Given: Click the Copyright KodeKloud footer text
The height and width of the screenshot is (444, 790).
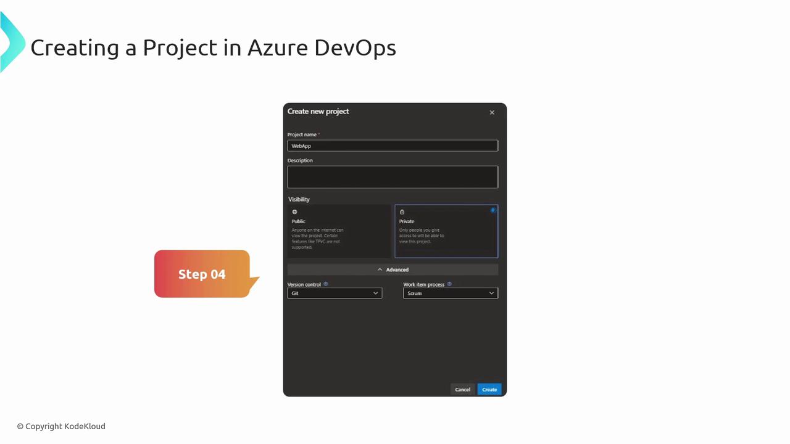Looking at the screenshot, I should [61, 426].
